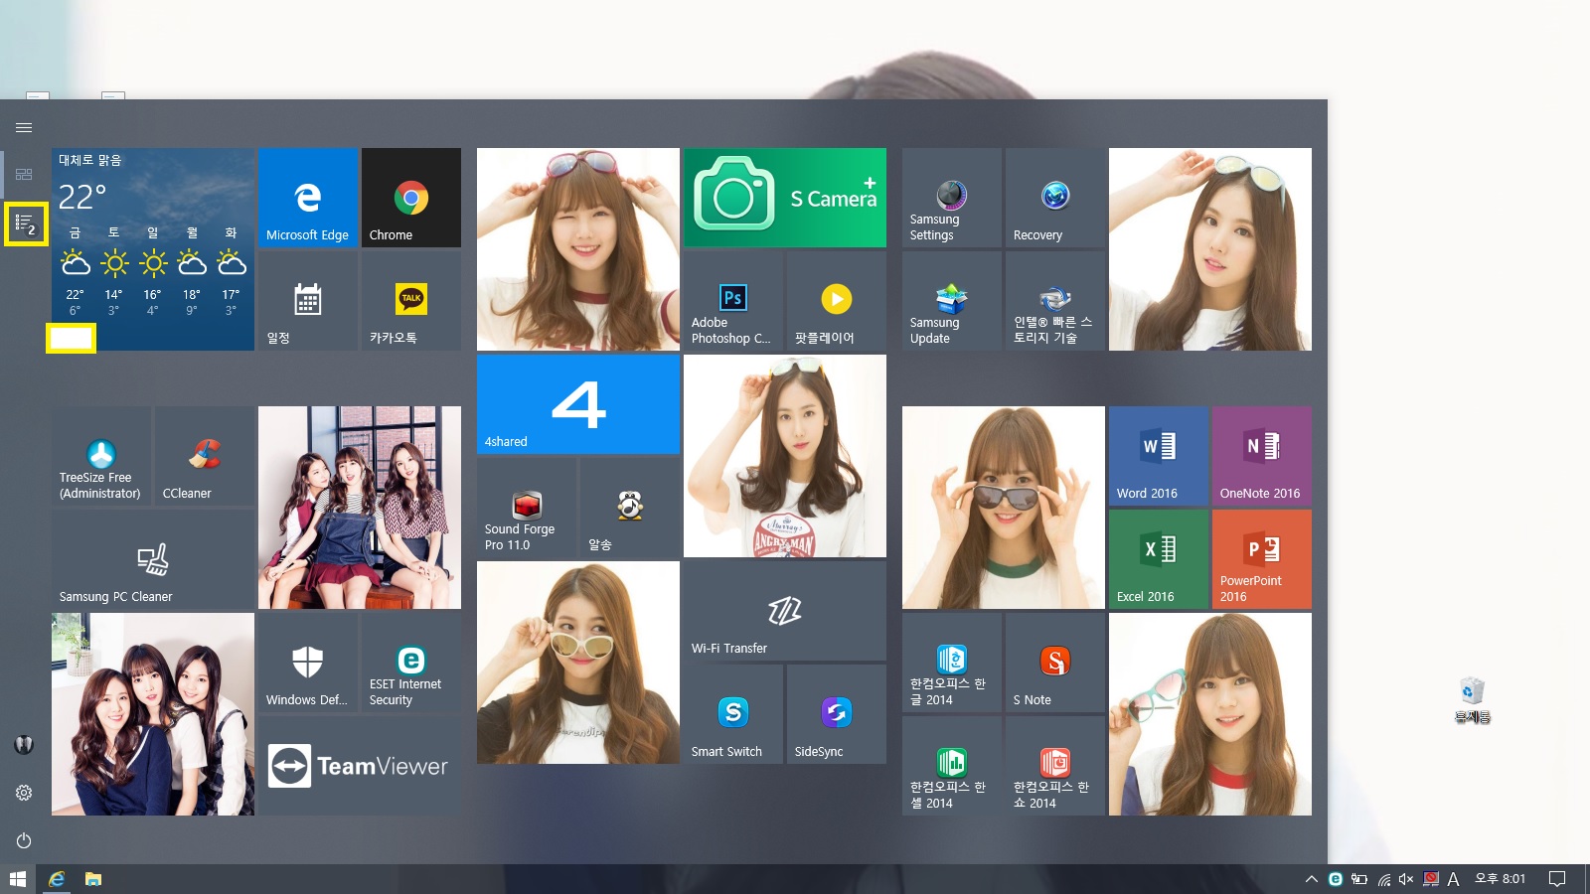
Task: Launch the TeamViewer tile
Action: tap(359, 766)
